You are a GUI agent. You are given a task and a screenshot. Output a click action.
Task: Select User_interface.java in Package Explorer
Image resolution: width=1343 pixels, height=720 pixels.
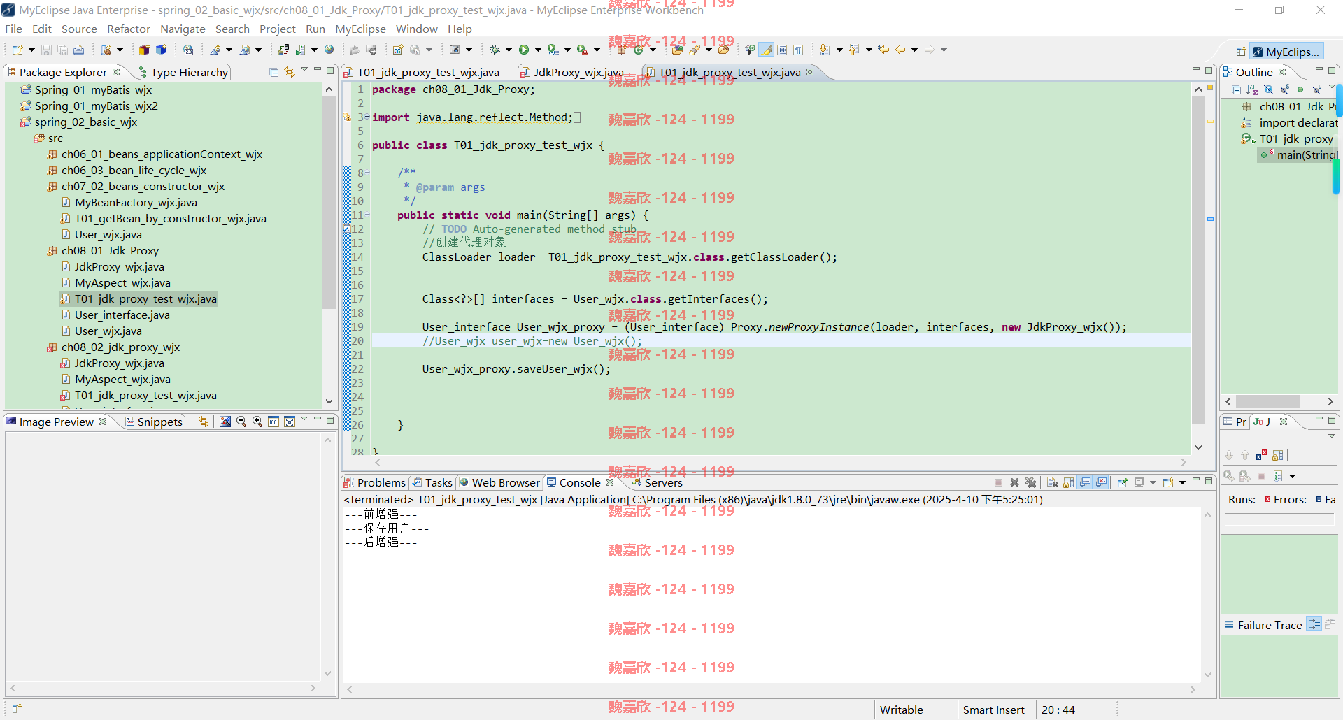pos(122,315)
